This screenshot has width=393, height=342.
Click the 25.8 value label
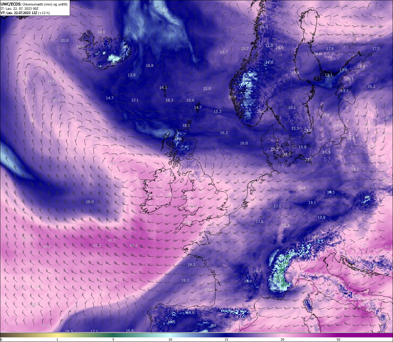[295, 73]
